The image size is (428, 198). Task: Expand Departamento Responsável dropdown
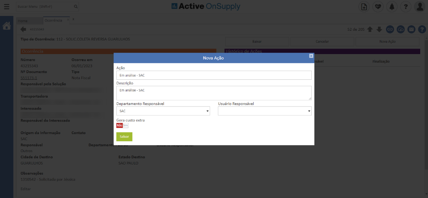163,111
